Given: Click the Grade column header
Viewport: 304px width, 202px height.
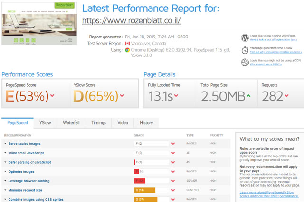Looking at the screenshot, I should [139, 135].
